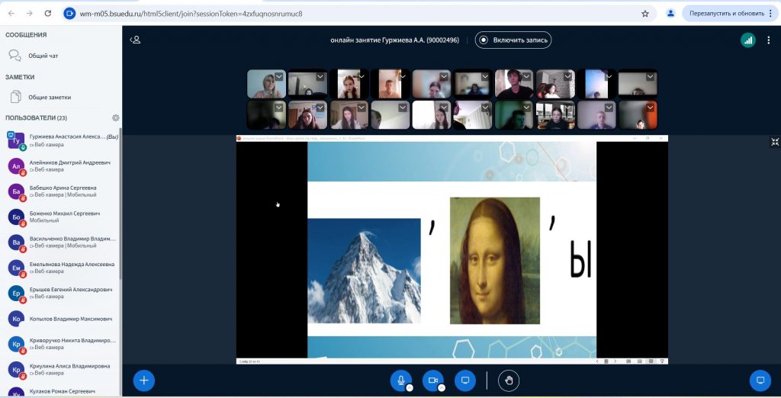This screenshot has width=781, height=398.
Task: Select Гуржиева Анастасия (Вы) user entry
Action: 61,140
